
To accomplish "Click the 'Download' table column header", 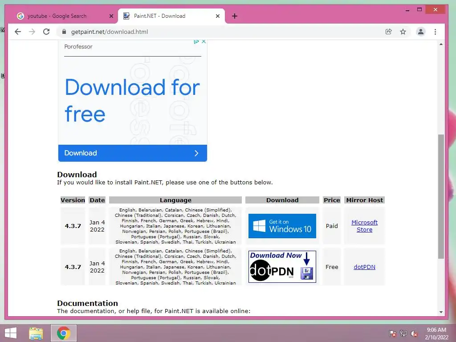I will pos(282,200).
